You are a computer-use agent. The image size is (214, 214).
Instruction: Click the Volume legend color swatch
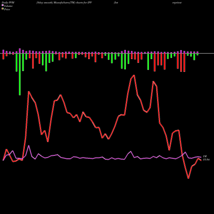coord(3,5)
